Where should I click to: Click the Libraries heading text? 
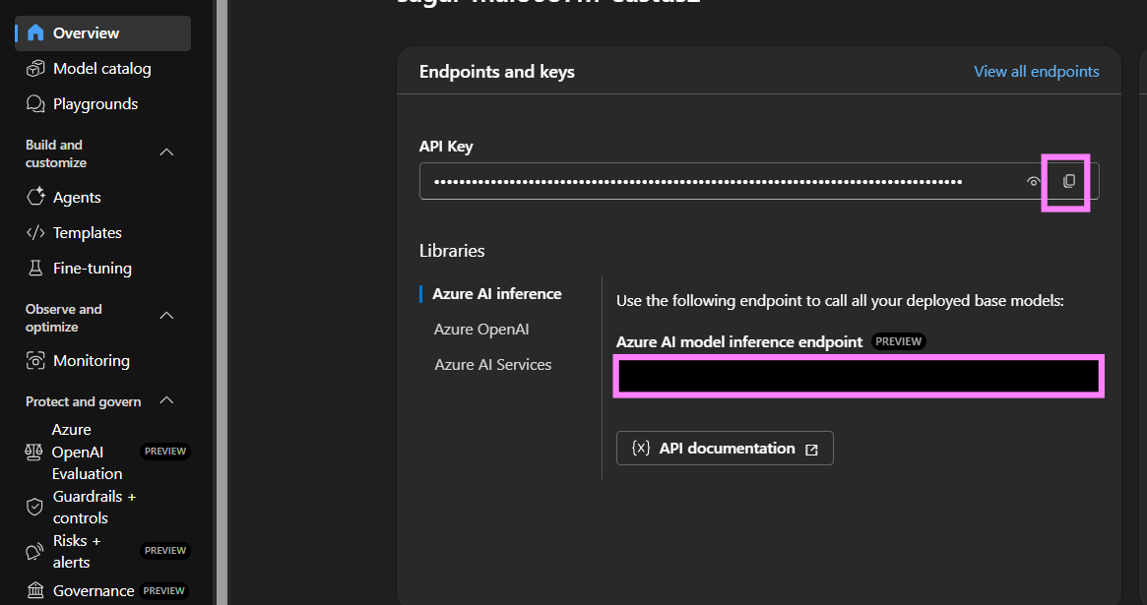[x=452, y=251]
